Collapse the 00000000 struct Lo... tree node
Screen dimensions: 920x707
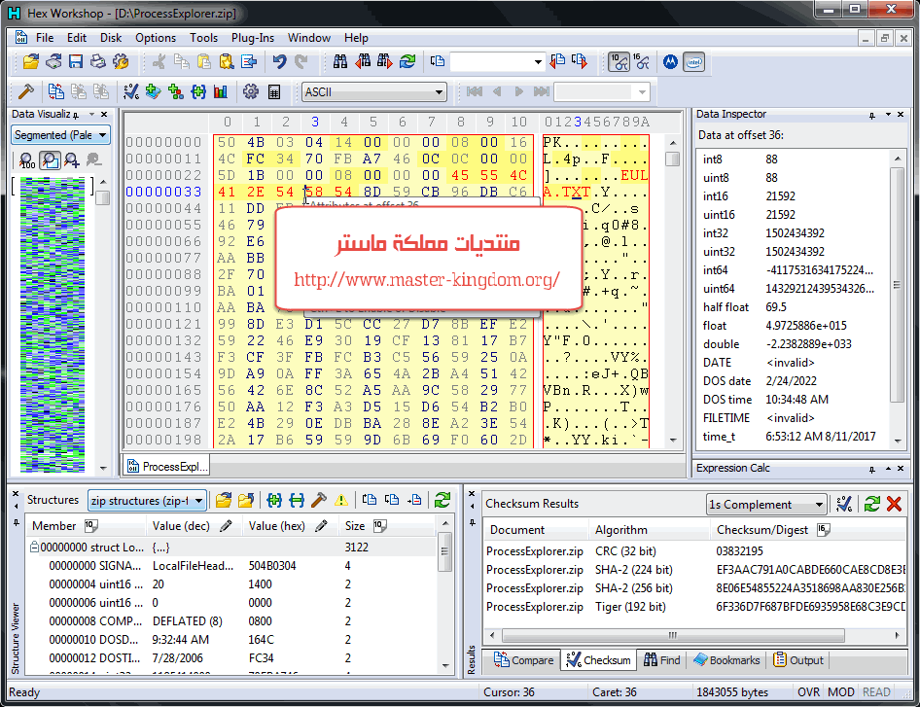(x=34, y=548)
